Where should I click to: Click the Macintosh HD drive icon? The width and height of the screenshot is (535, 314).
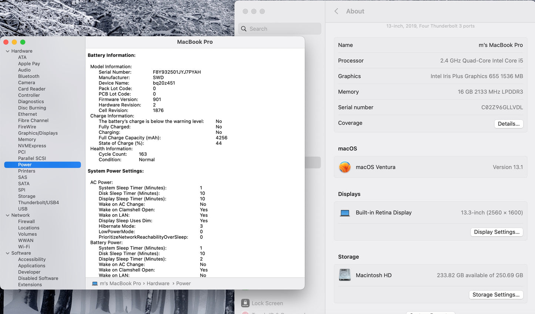345,275
